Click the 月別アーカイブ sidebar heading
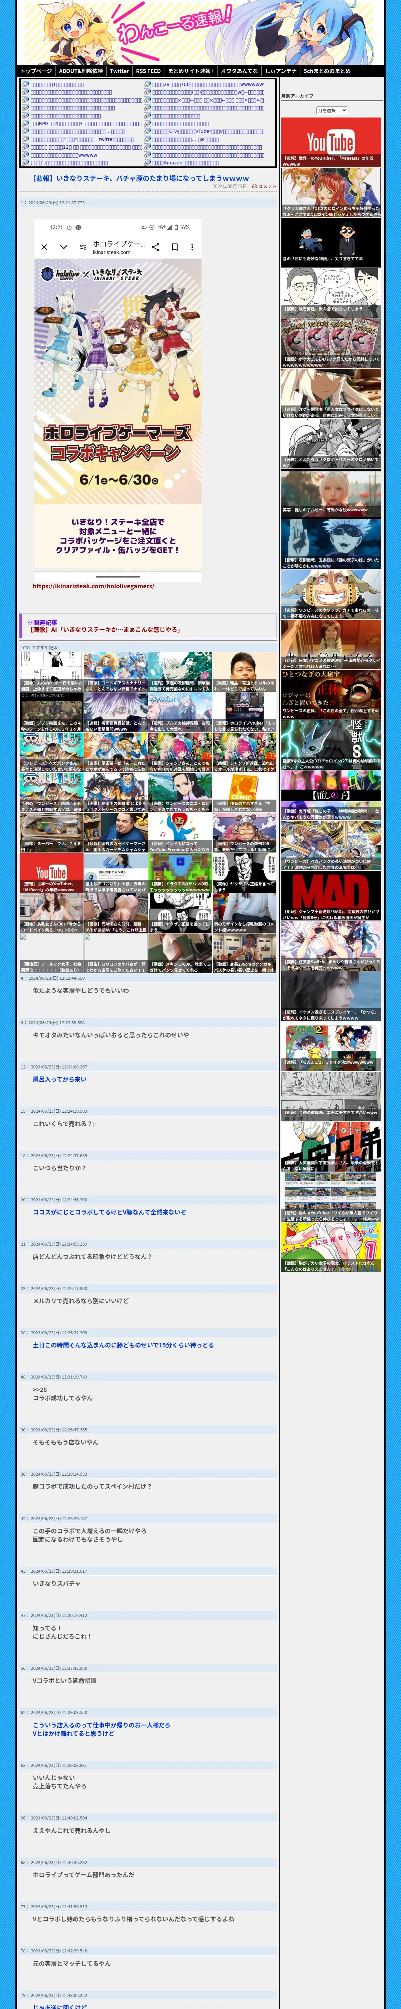401x2009 pixels. (x=297, y=96)
